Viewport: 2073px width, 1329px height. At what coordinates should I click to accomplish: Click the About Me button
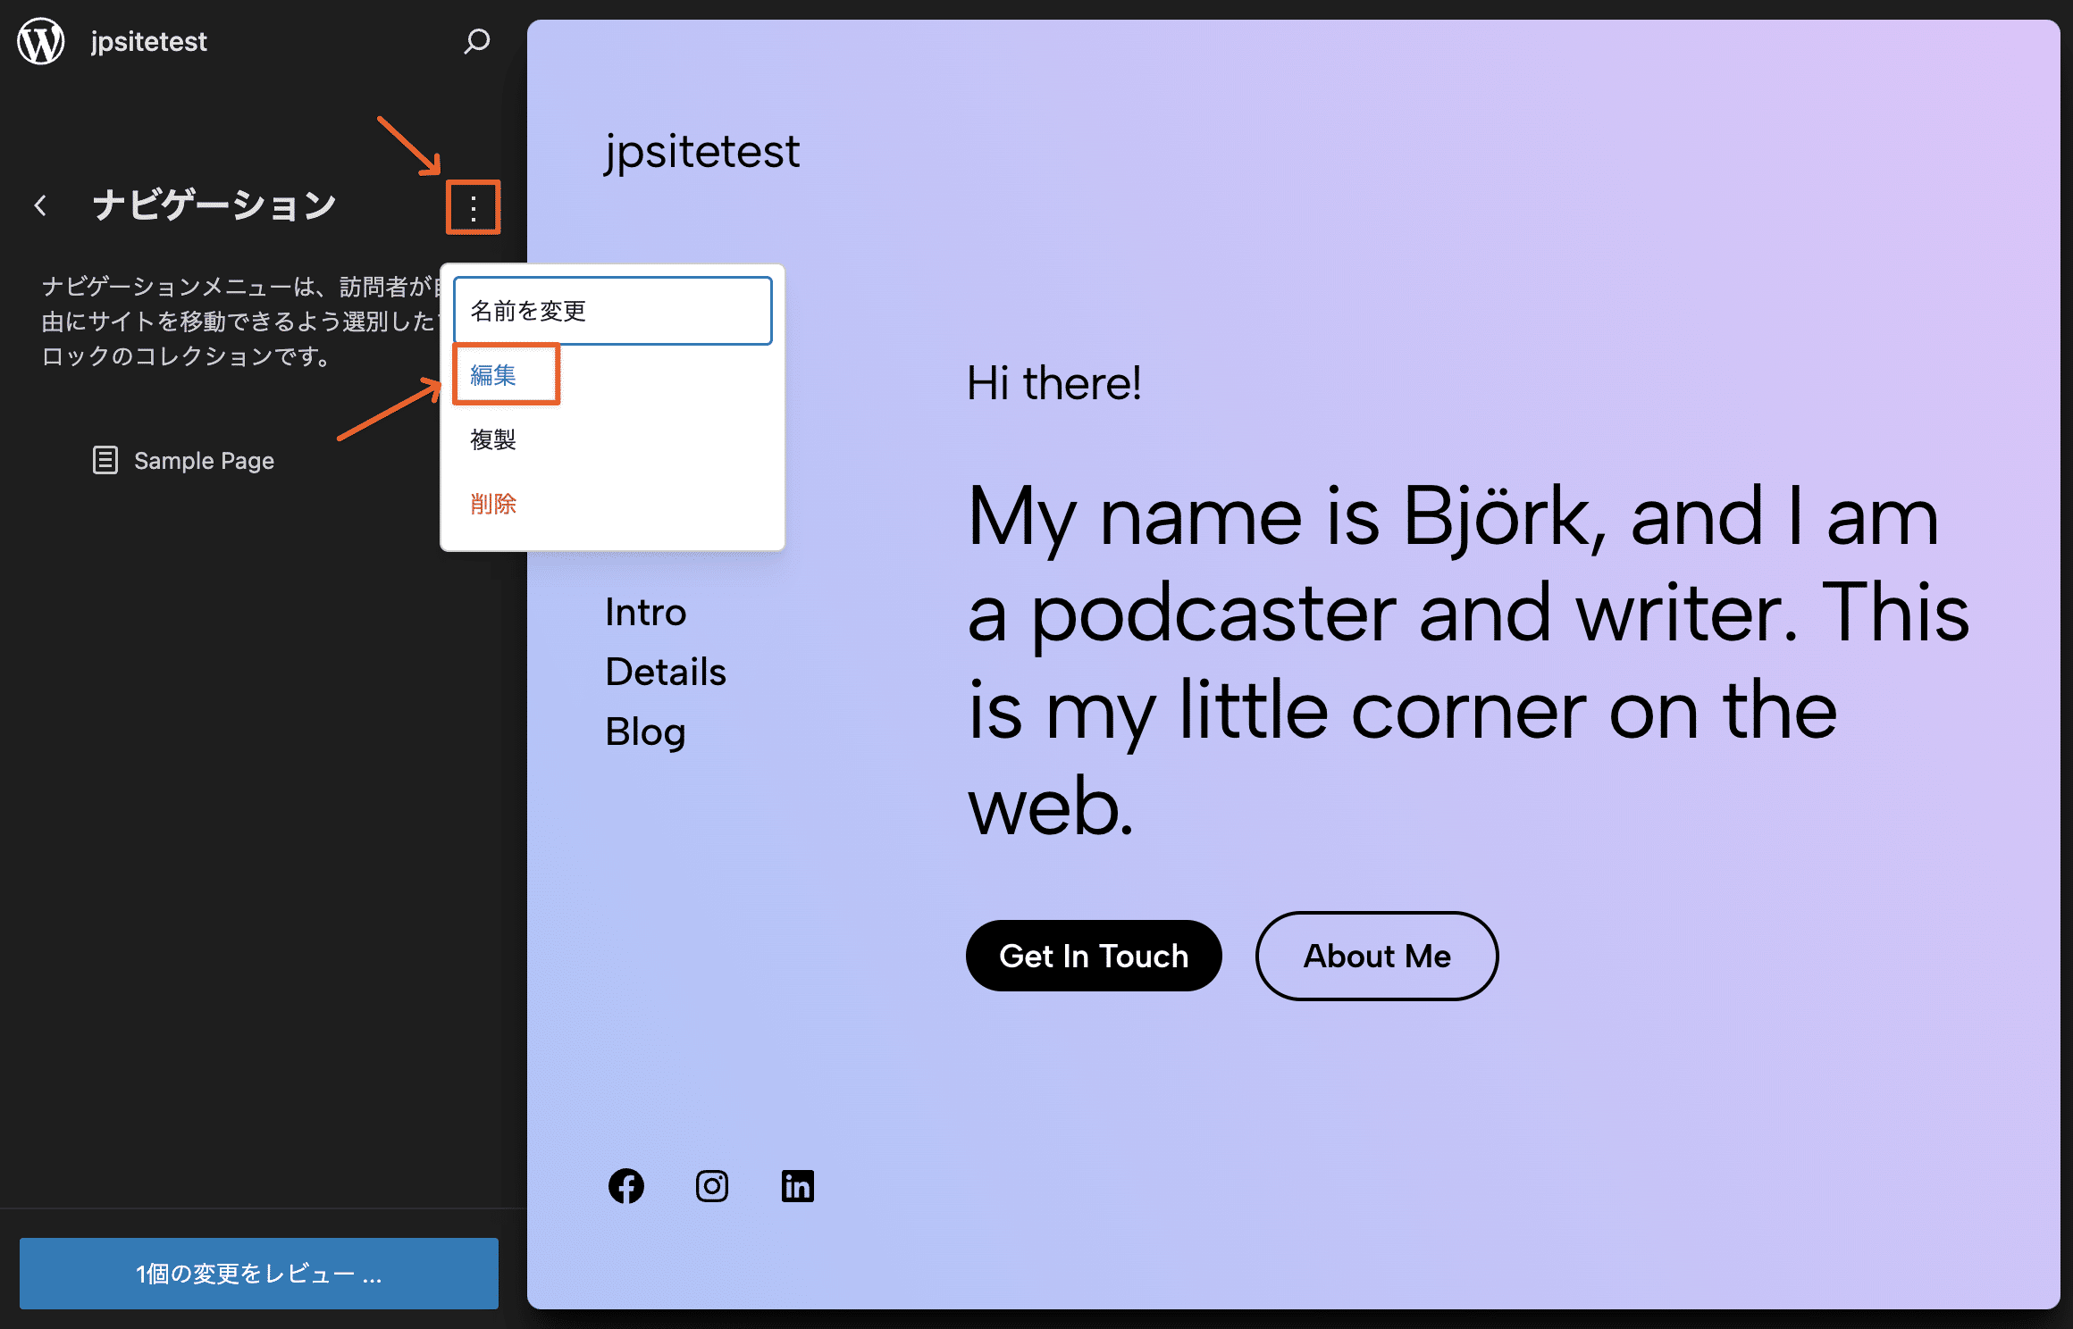(x=1376, y=953)
